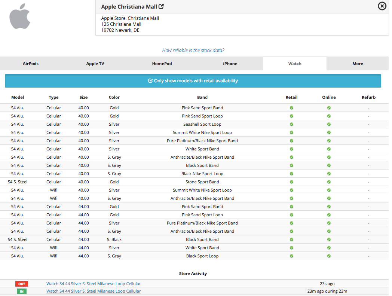This screenshot has width=392, height=296.
Task: Switch to the HomePod tab
Action: 162,64
